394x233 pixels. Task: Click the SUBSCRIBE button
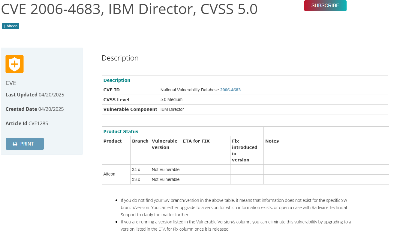click(325, 6)
